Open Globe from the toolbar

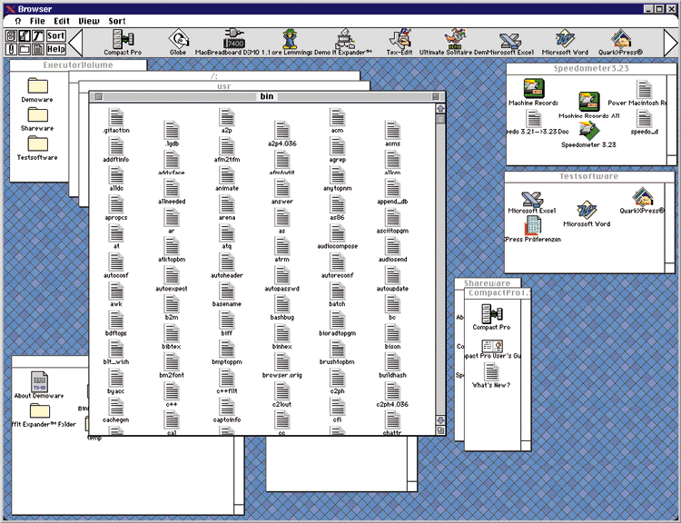[178, 42]
